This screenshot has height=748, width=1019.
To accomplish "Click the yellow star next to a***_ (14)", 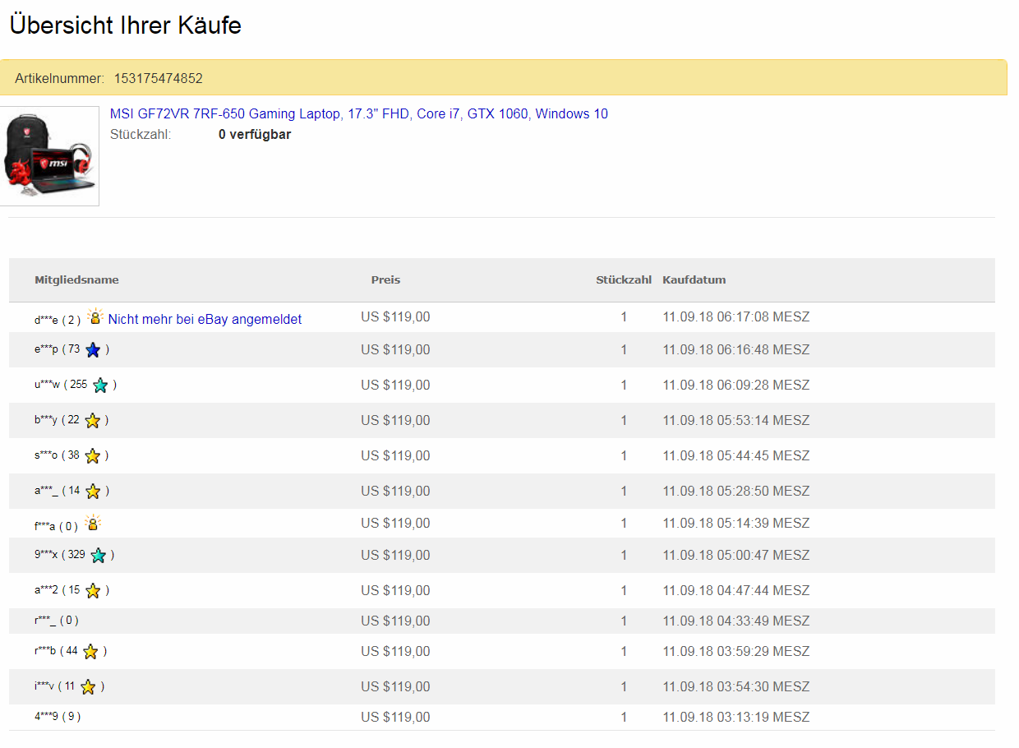I will pyautogui.click(x=93, y=492).
